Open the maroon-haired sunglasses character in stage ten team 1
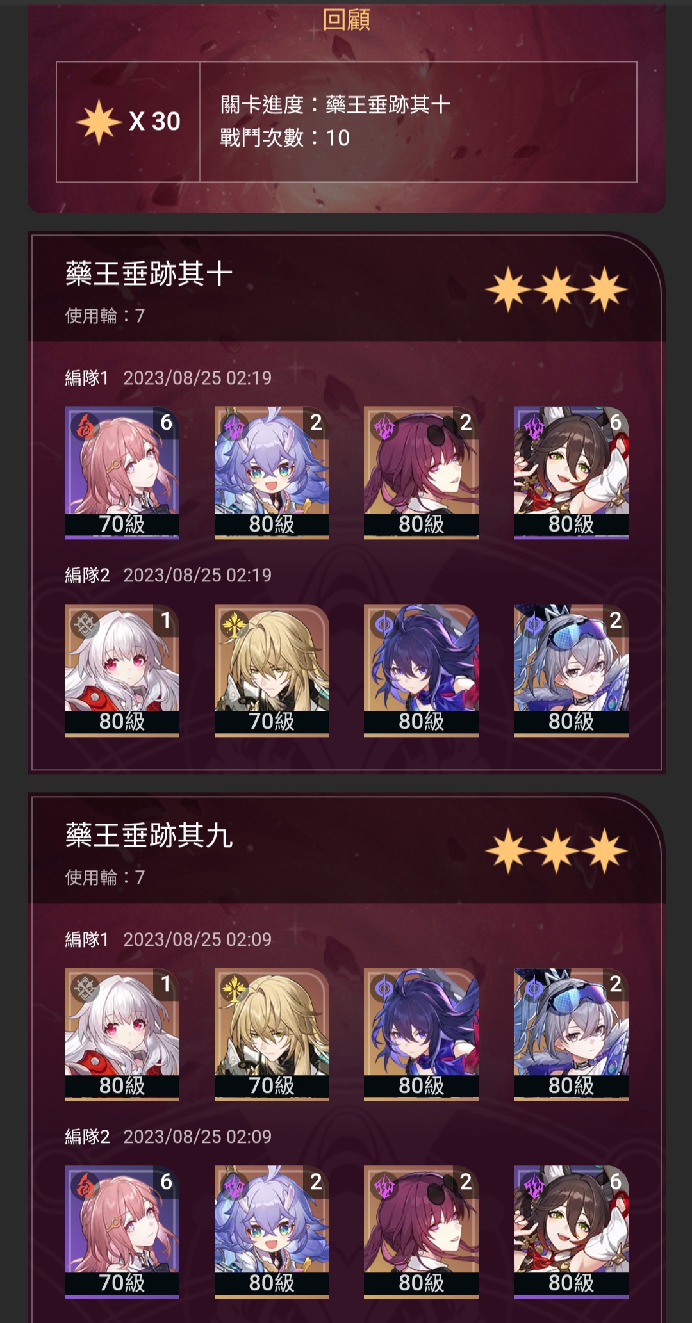This screenshot has width=692, height=1323. click(x=421, y=473)
